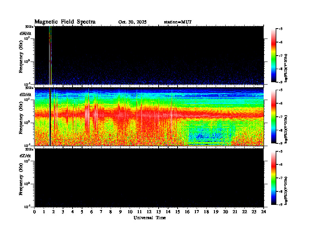Image resolution: width=314 pixels, height=243 pixels.
Task: Click the log(PSD) label beside dD/dt color bar
Action: click(286, 129)
